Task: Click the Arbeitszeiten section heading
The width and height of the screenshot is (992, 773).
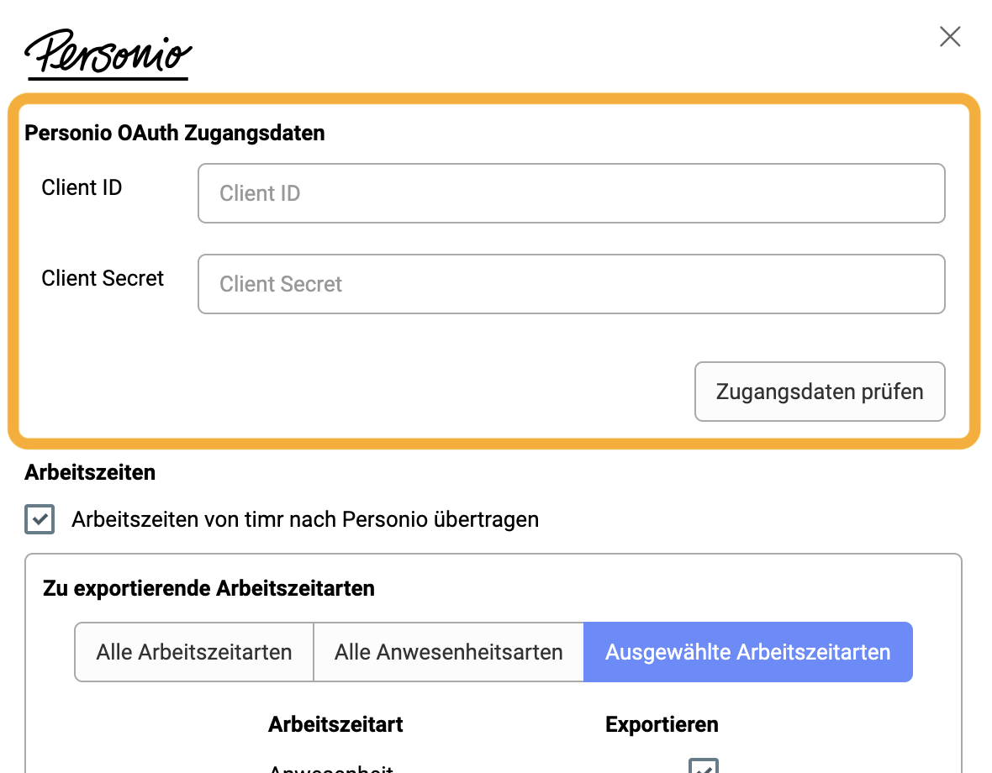Action: coord(90,472)
